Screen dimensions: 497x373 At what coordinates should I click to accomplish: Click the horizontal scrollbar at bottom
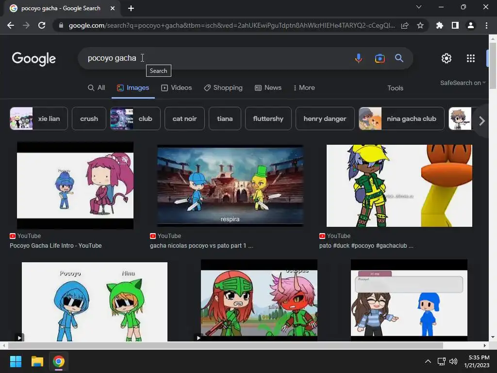[225, 345]
